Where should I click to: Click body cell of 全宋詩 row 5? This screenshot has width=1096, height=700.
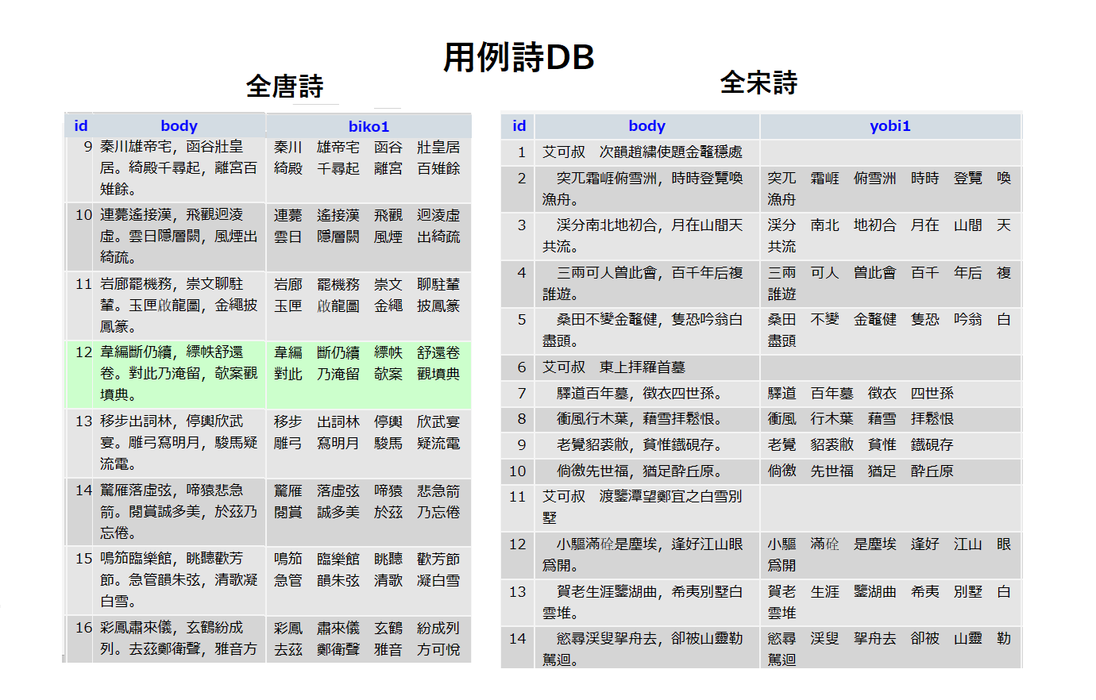647,330
